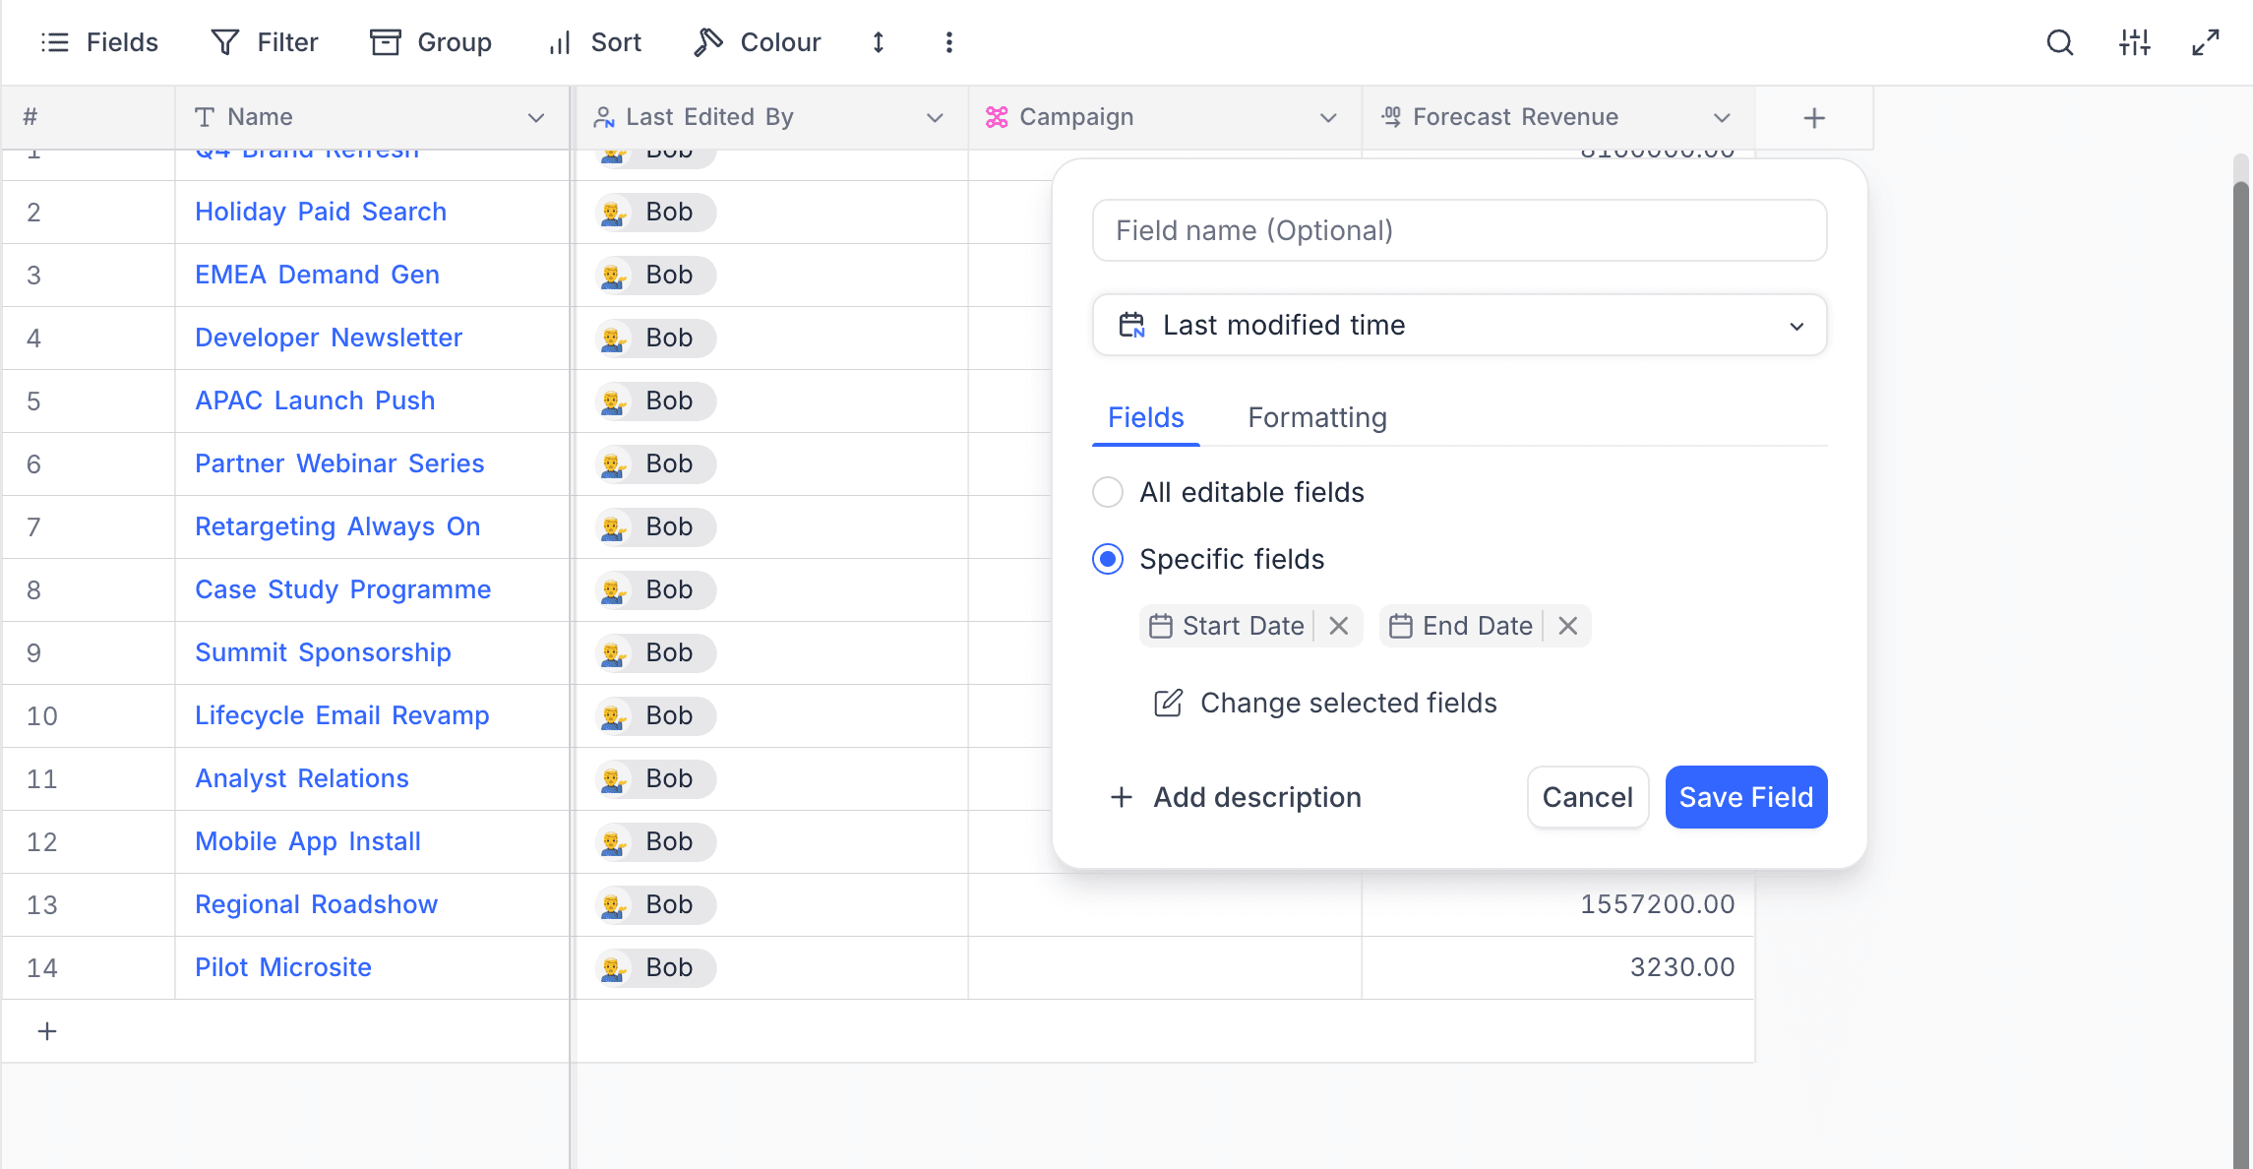2253x1169 pixels.
Task: Add a new column with plus icon
Action: coord(1814,118)
